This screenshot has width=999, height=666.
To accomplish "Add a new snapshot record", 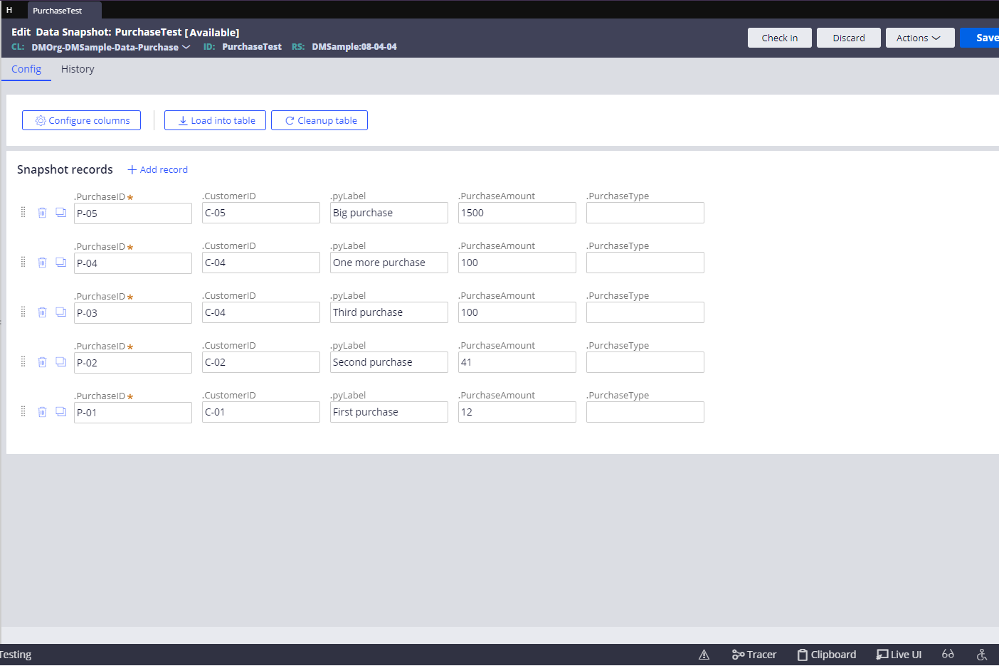I will (x=157, y=169).
